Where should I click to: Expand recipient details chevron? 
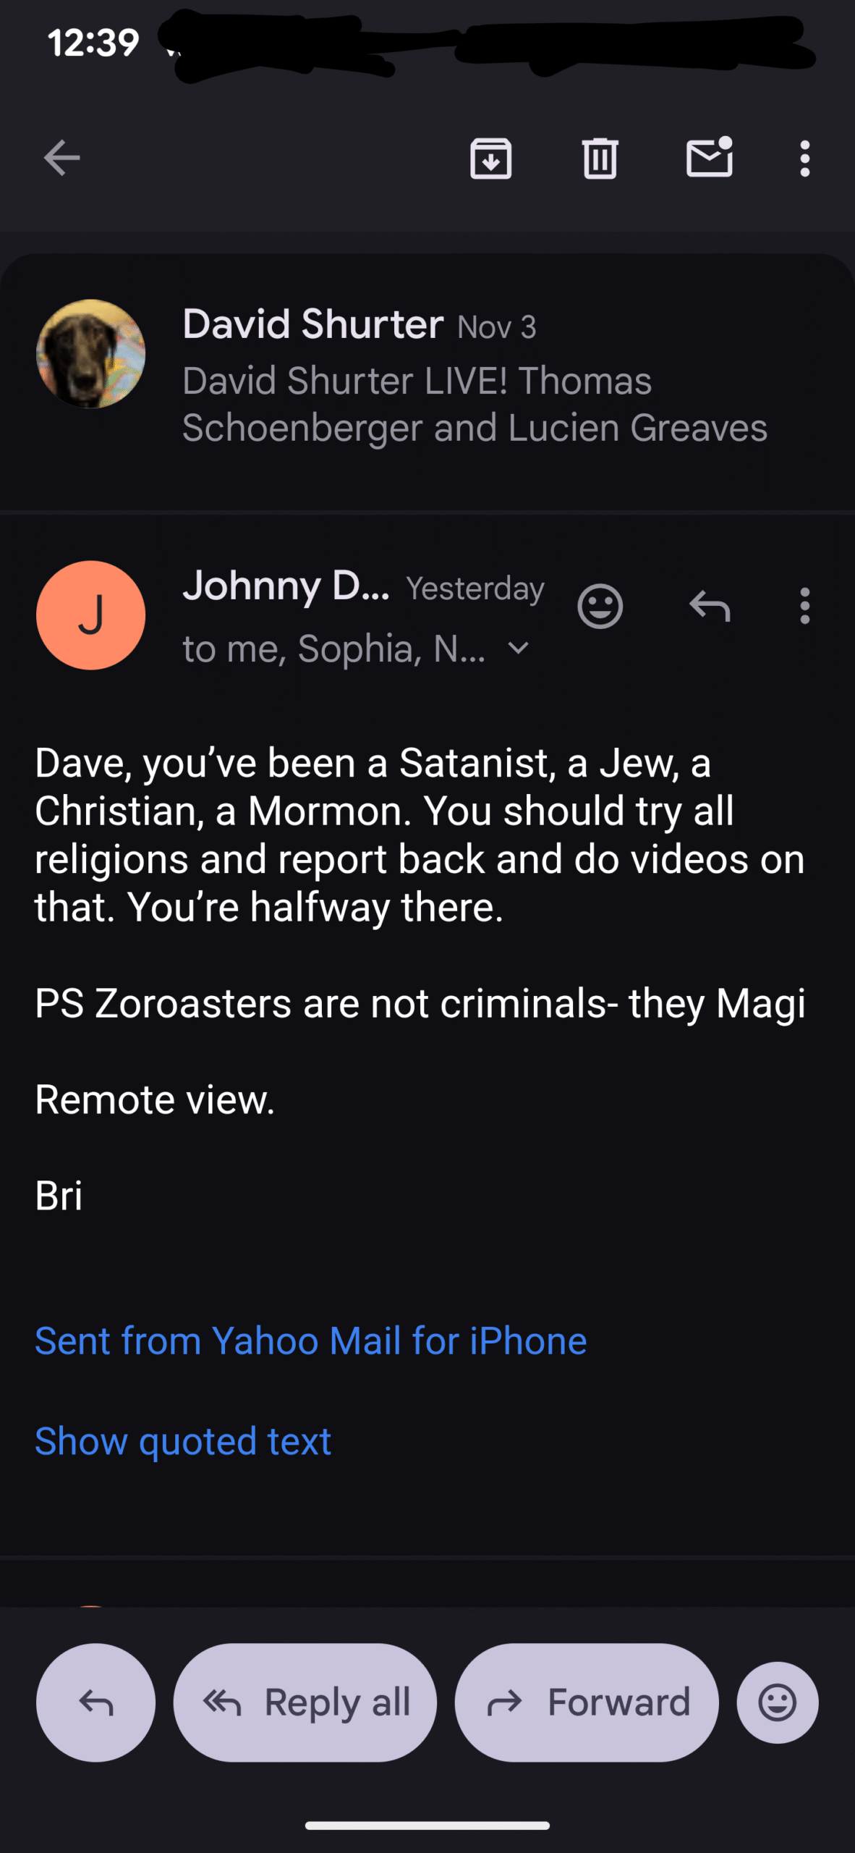(x=519, y=648)
